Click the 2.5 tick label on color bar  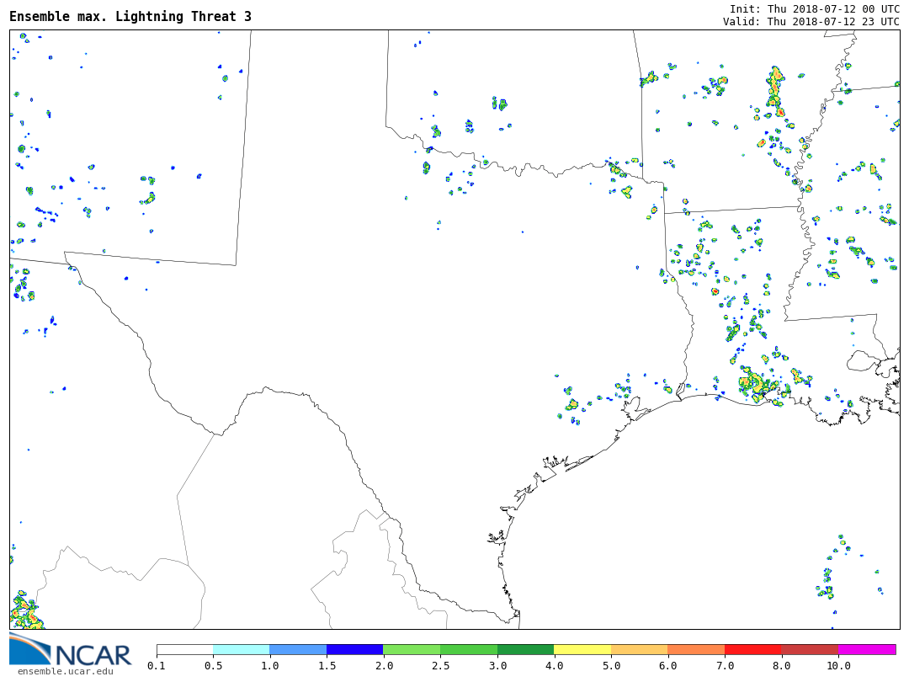pos(440,666)
